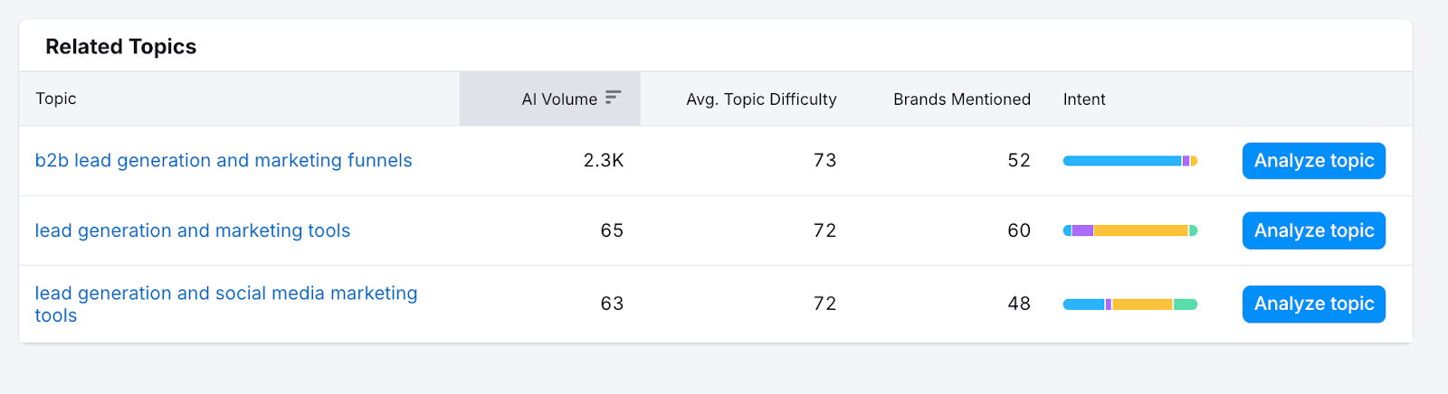Click blue segment of social media tools intent bar
This screenshot has width=1448, height=394.
(1083, 305)
